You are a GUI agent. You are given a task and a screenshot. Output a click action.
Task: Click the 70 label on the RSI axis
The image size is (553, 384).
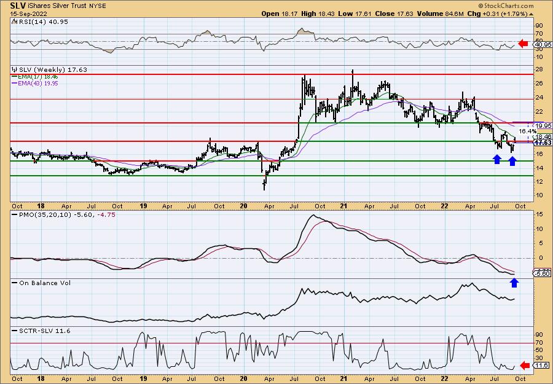pos(538,34)
